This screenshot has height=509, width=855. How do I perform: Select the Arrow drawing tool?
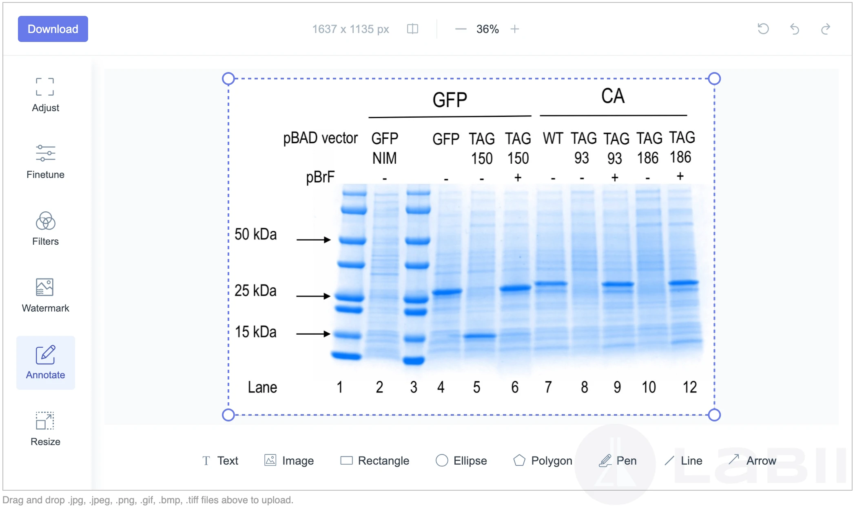[x=753, y=461]
